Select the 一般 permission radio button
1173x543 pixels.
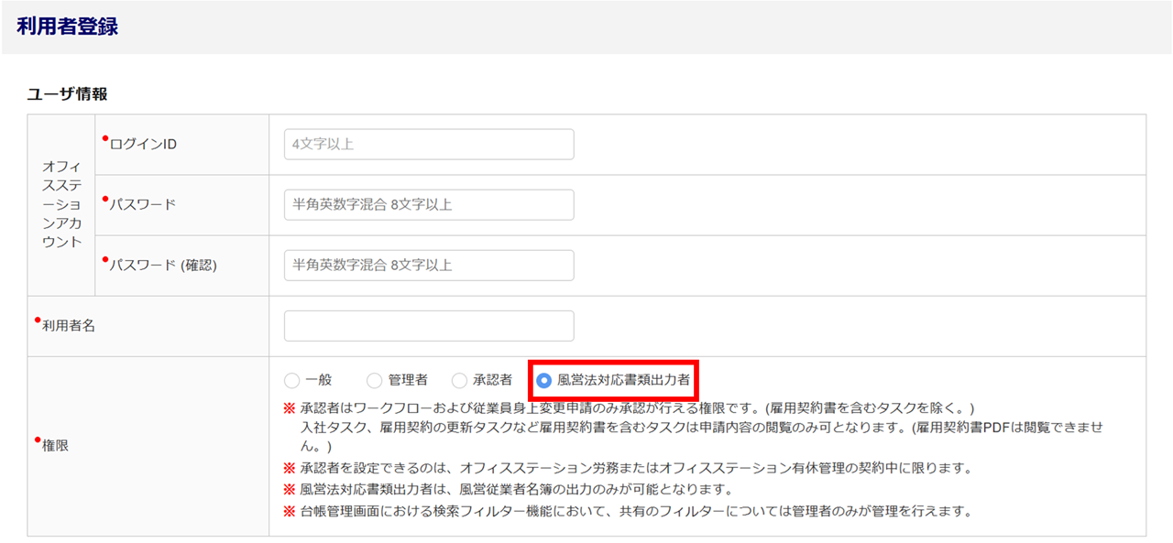click(291, 380)
